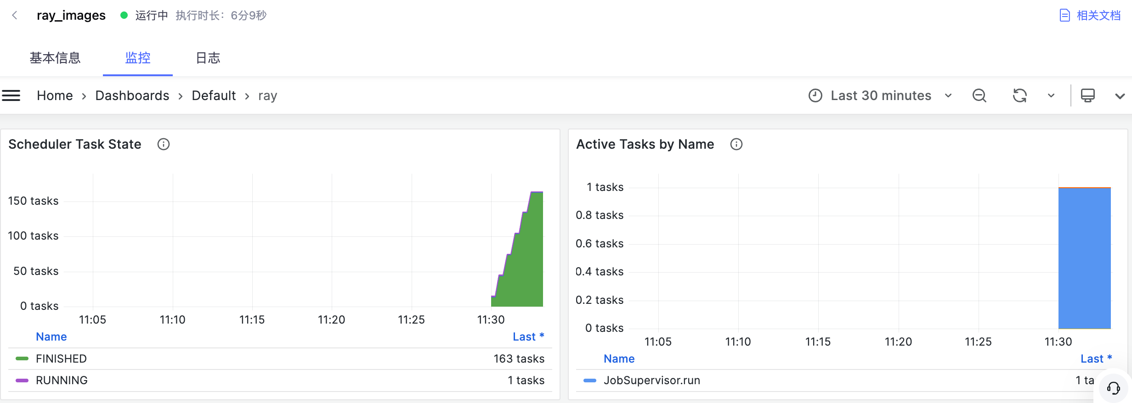Expand the top toolbar collapse chevron
Image resolution: width=1132 pixels, height=403 pixels.
pyautogui.click(x=1120, y=96)
